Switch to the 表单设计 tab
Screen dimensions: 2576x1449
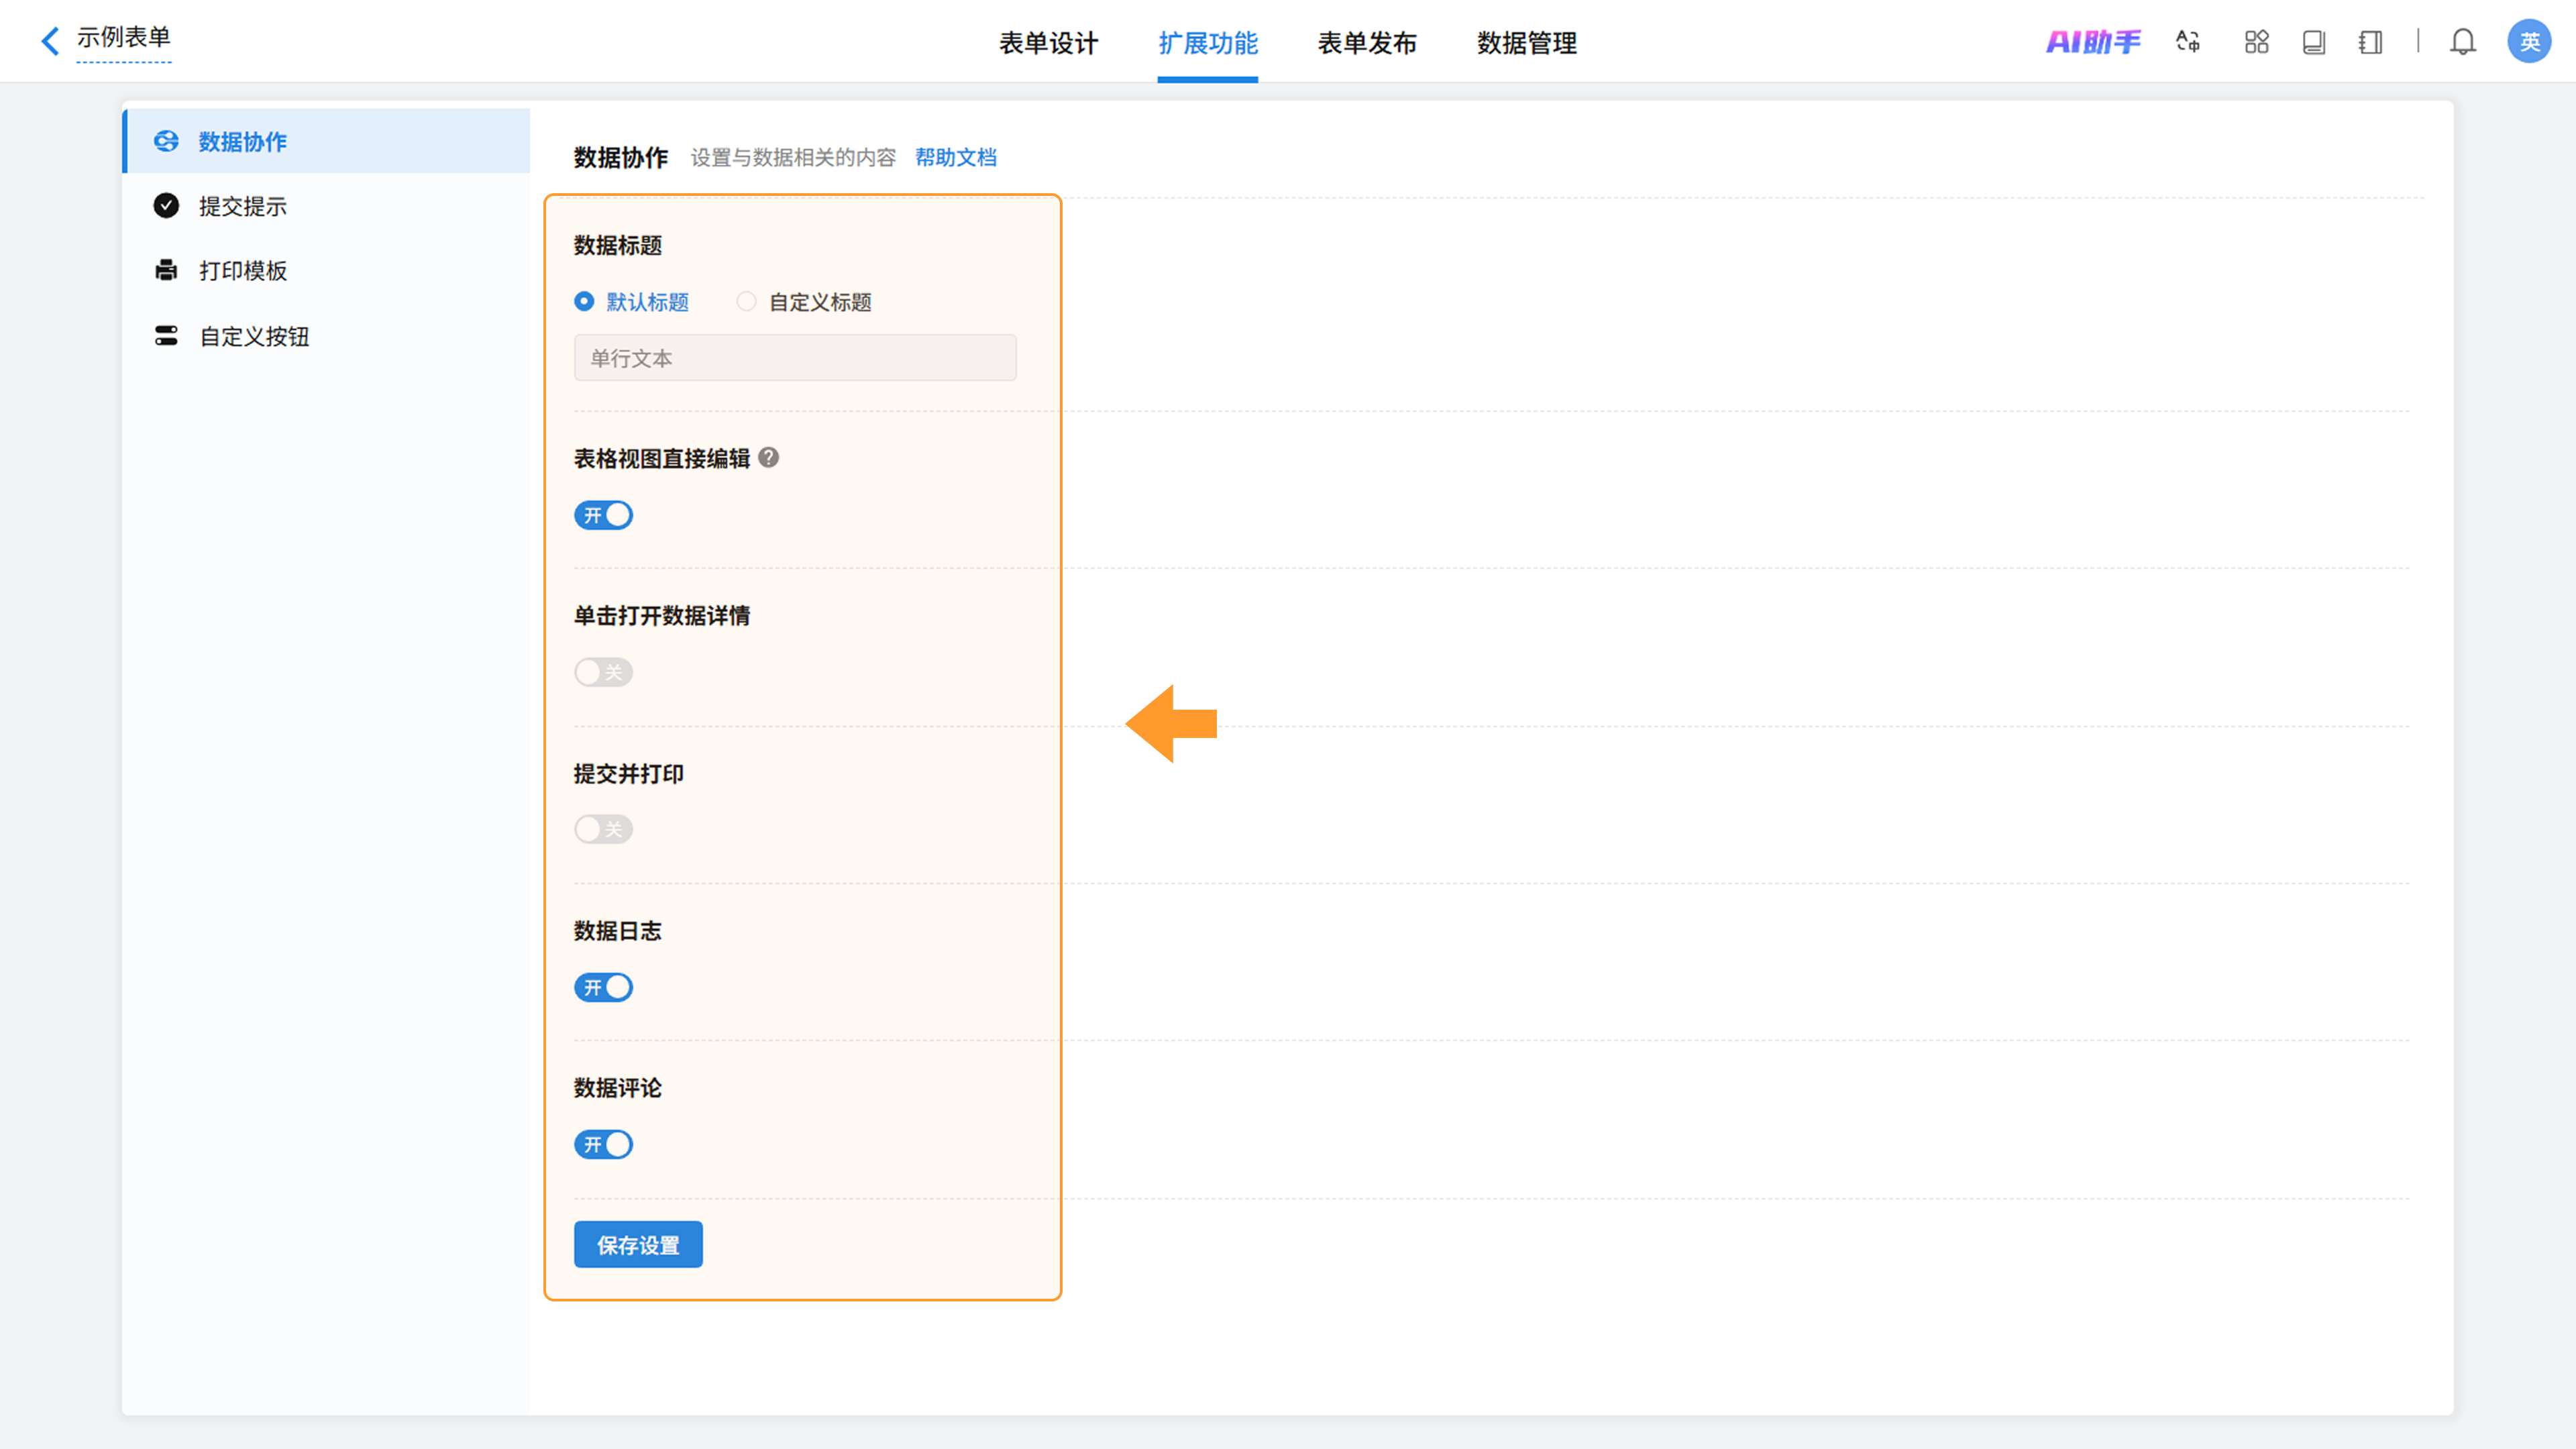coord(1048,43)
